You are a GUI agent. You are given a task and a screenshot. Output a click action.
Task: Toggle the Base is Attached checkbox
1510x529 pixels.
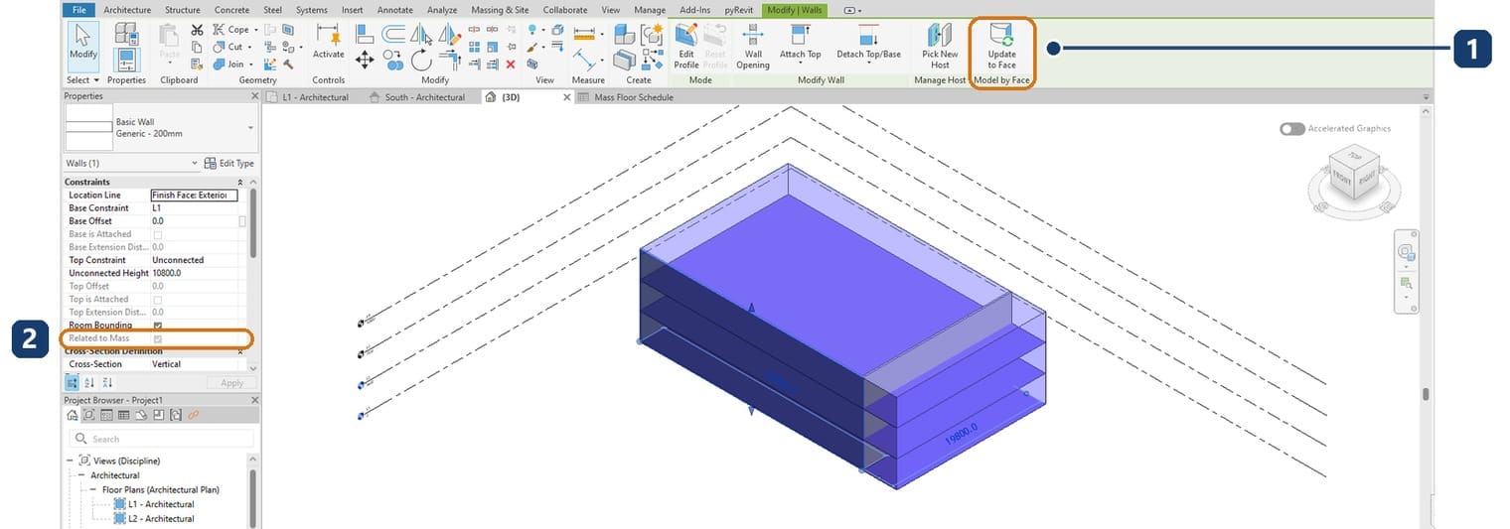pyautogui.click(x=158, y=234)
